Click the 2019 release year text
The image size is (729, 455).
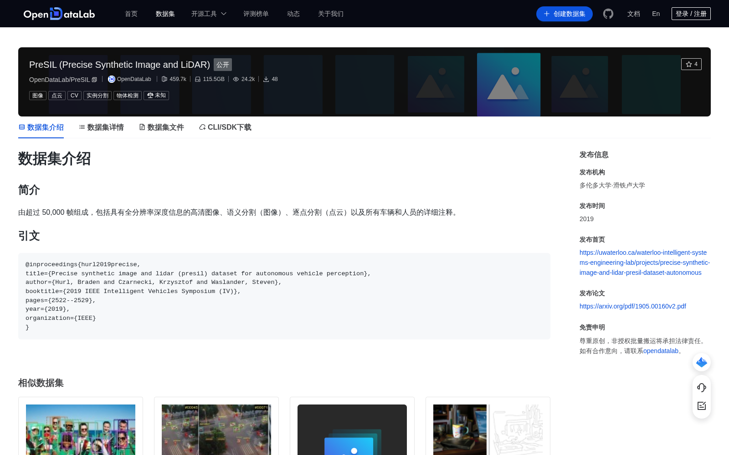point(586,219)
